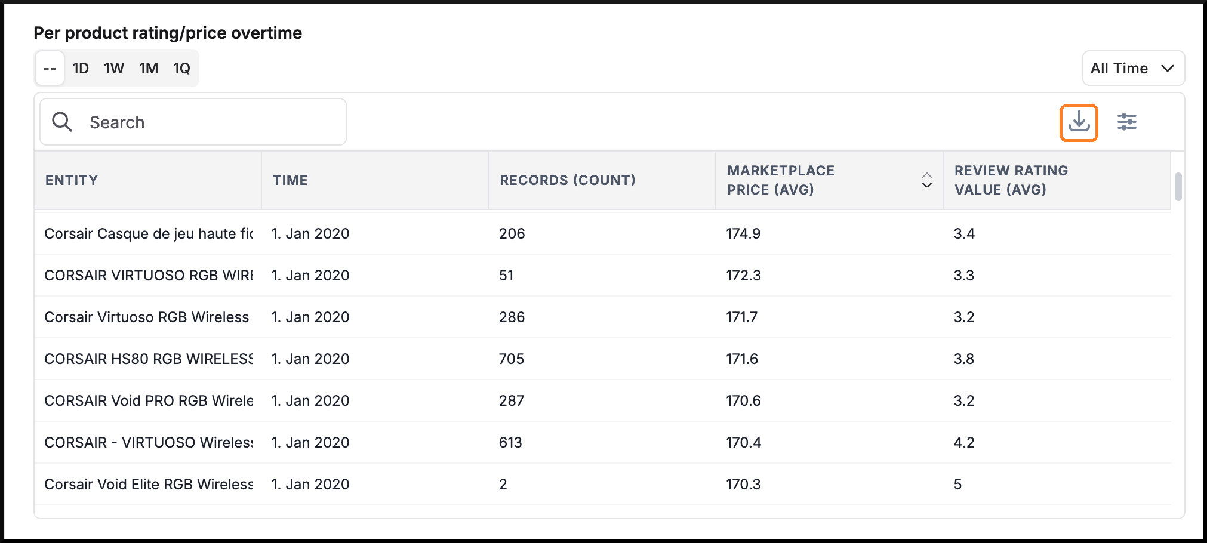Click records count 287

tap(512, 400)
